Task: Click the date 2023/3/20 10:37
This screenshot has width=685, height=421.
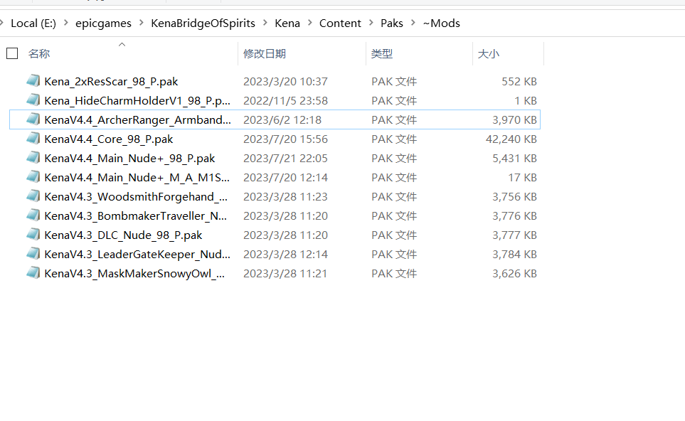Action: tap(285, 82)
